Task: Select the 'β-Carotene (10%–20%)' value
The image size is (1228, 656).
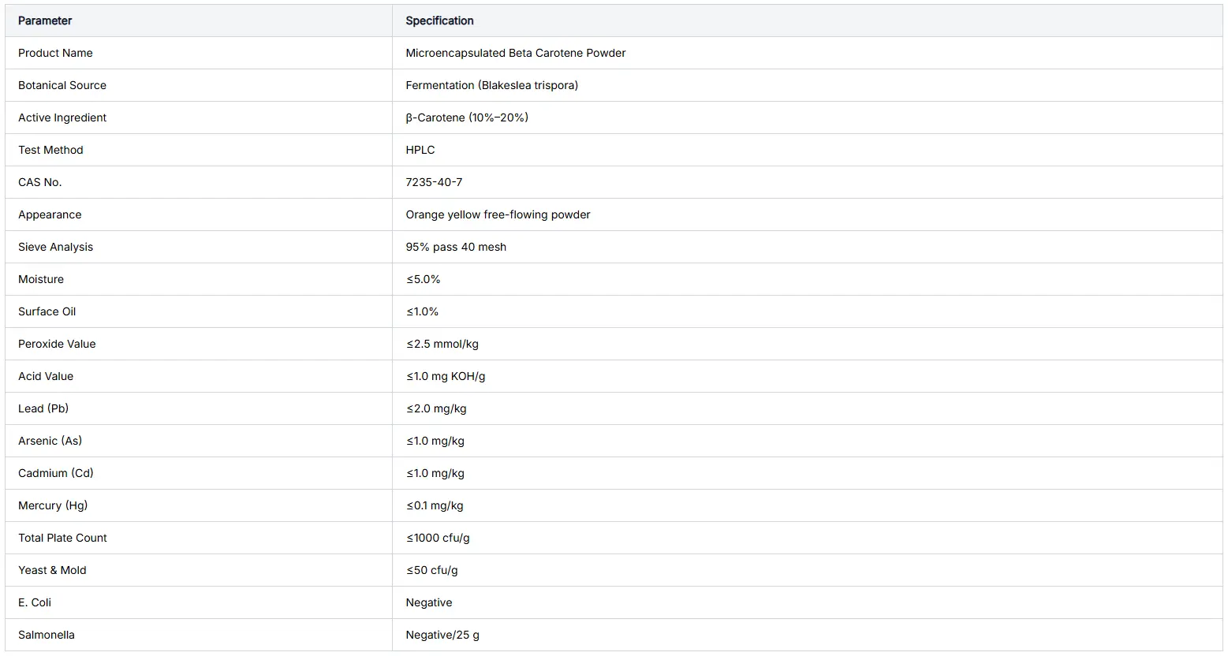Action: (x=467, y=117)
